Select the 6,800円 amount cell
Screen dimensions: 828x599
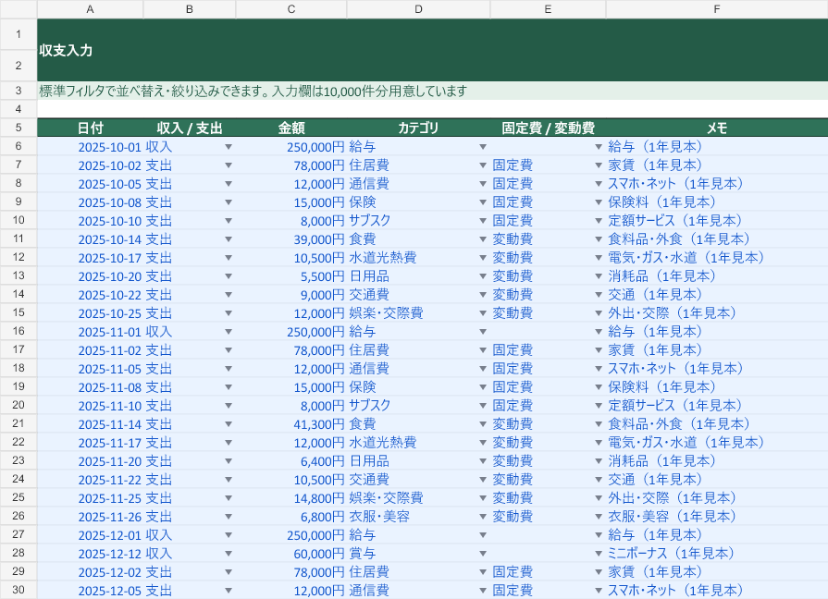click(x=291, y=517)
